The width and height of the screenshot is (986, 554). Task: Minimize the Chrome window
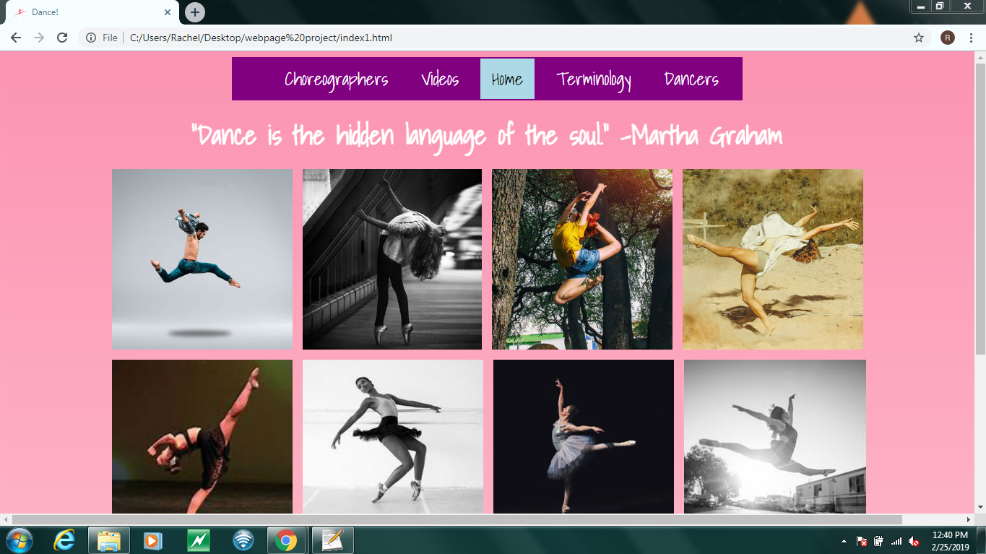921,6
